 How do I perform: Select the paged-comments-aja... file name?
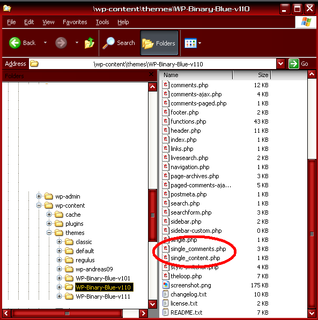point(201,185)
